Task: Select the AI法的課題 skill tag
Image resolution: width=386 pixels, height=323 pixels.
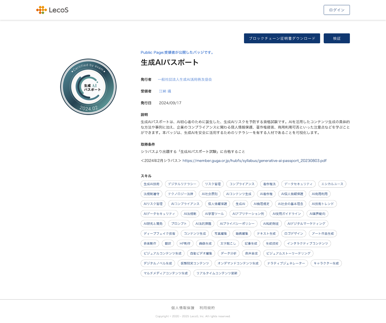Action: pyautogui.click(x=203, y=224)
